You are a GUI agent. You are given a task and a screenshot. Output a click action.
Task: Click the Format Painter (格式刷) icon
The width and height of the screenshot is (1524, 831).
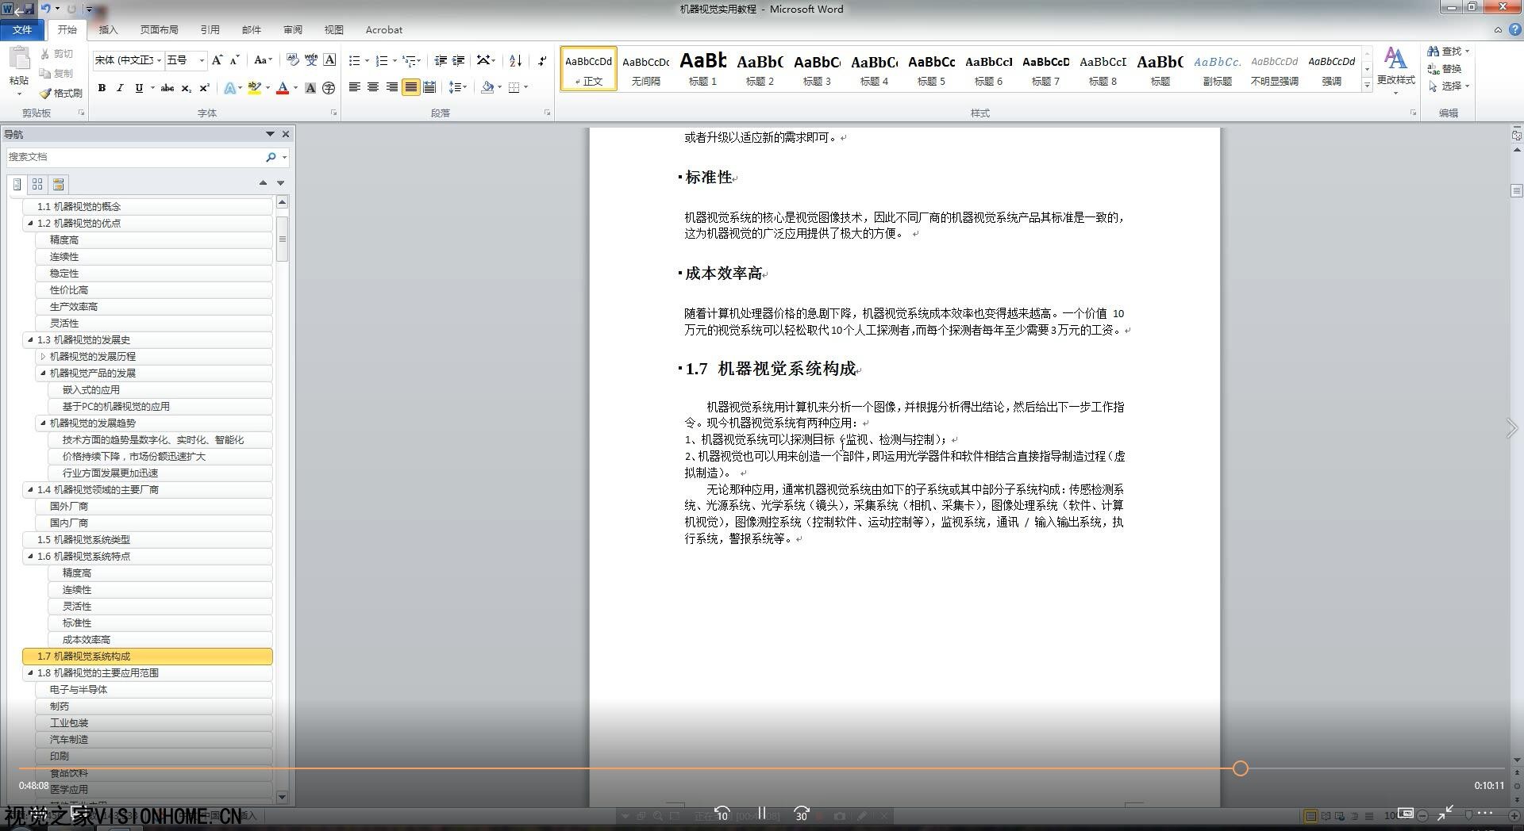(46, 94)
